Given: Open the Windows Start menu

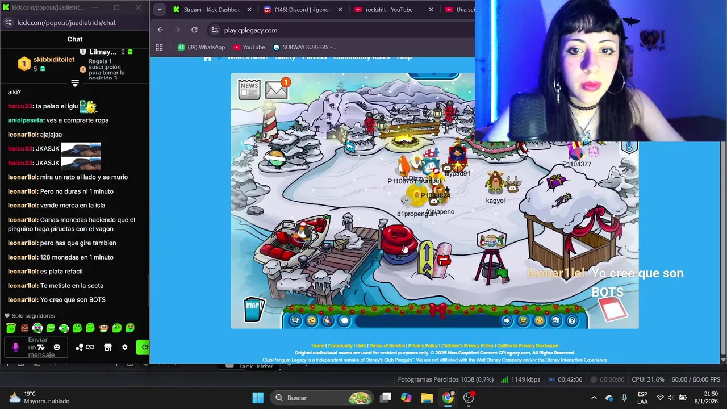Looking at the screenshot, I should point(258,398).
